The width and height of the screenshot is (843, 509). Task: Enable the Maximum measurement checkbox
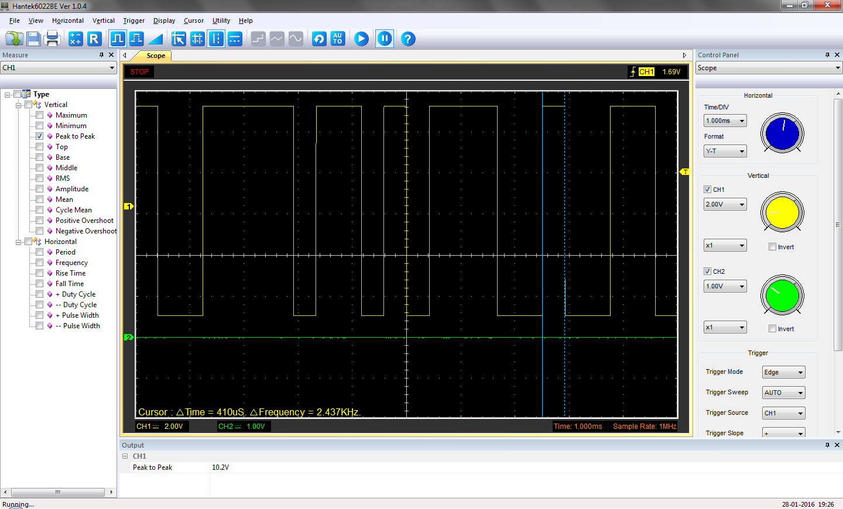tap(40, 115)
